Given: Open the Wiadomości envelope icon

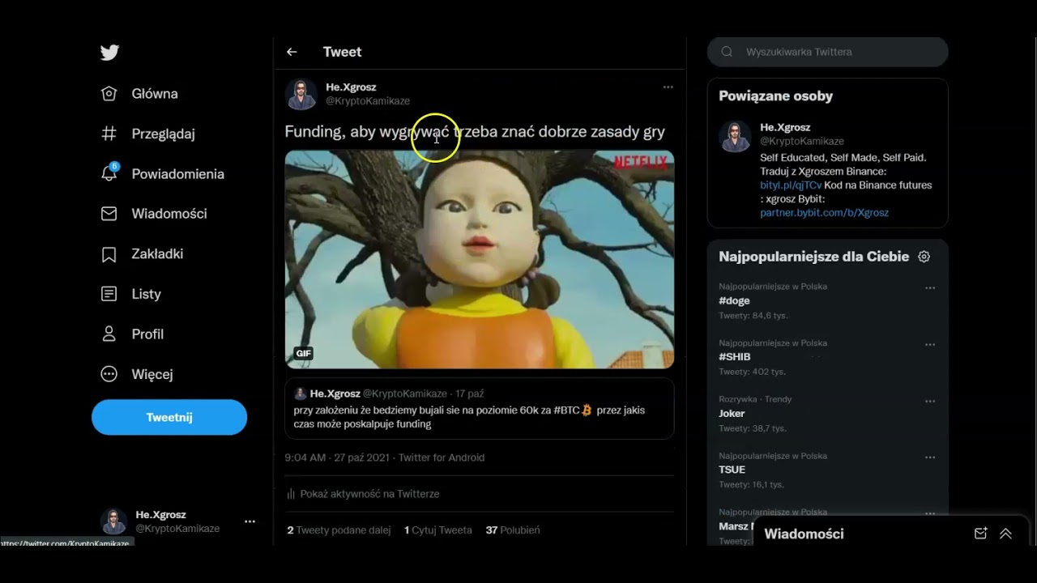Looking at the screenshot, I should pos(109,214).
